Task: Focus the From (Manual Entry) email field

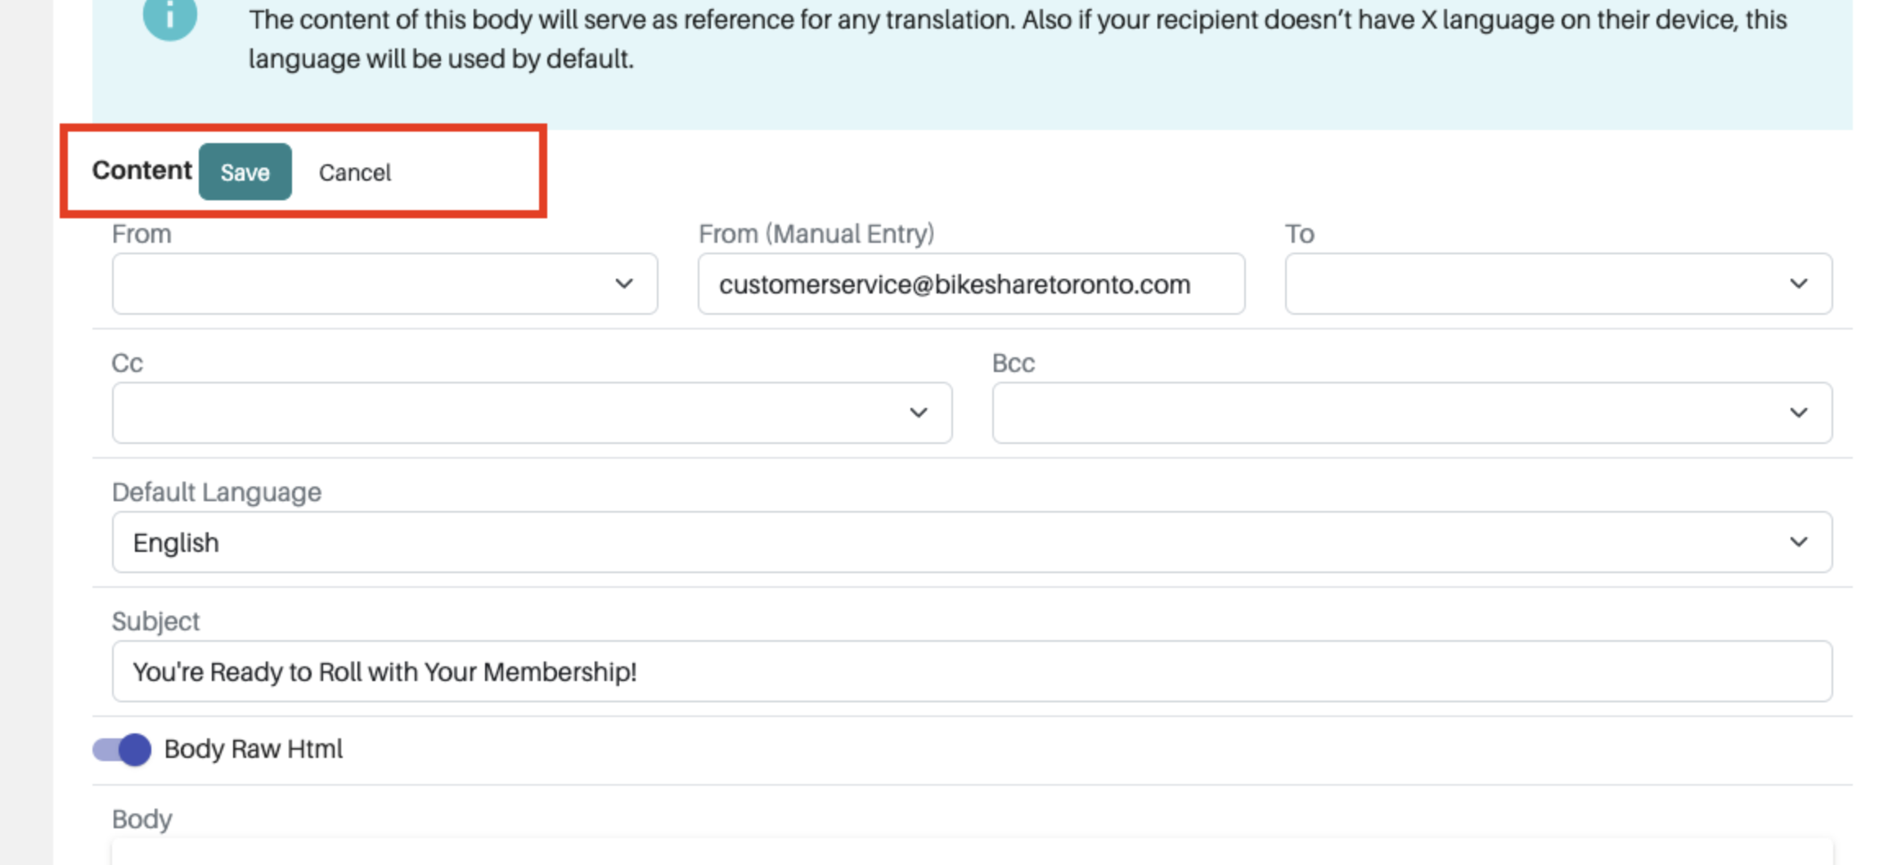Action: (x=970, y=284)
